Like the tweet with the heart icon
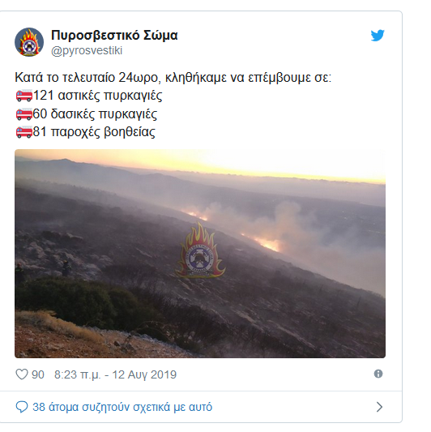Viewport: 431px width, 432px height. point(22,374)
